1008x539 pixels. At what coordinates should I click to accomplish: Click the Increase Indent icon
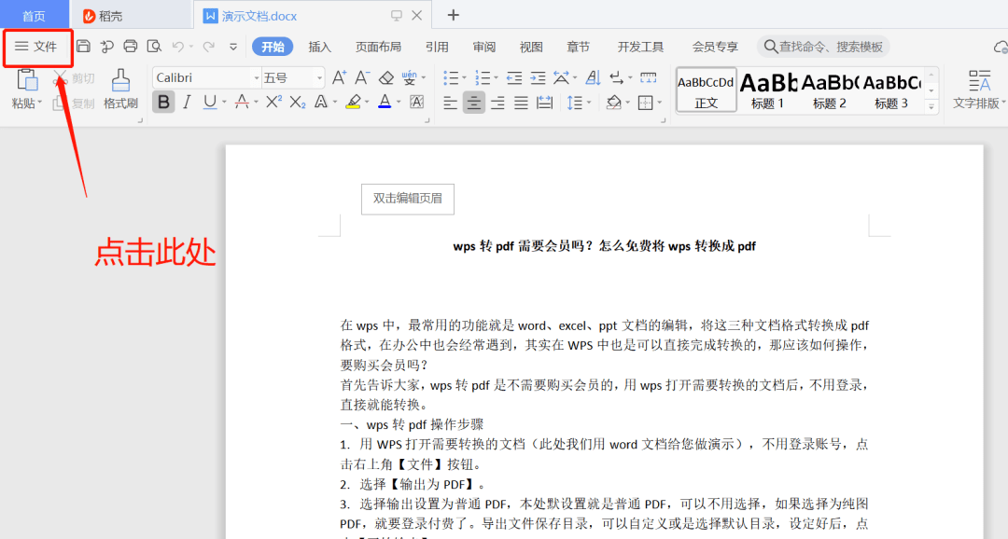tap(538, 77)
